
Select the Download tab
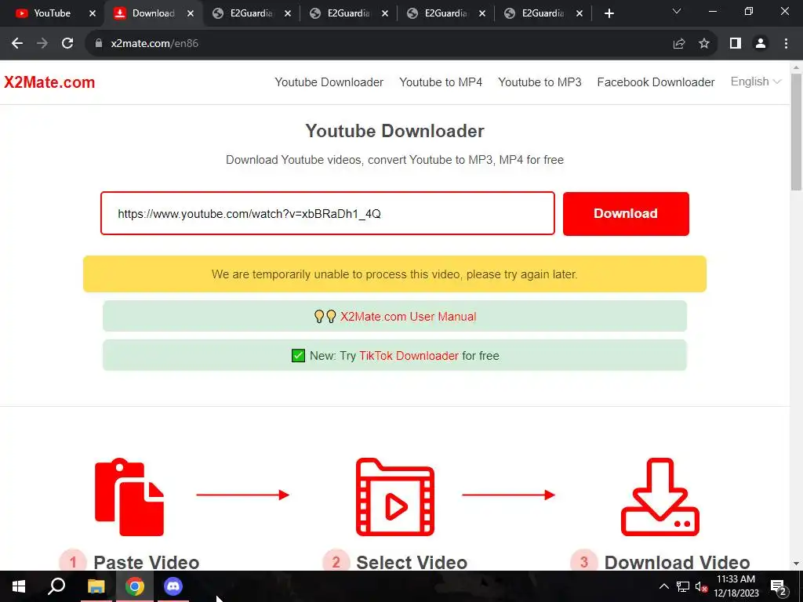pyautogui.click(x=153, y=13)
